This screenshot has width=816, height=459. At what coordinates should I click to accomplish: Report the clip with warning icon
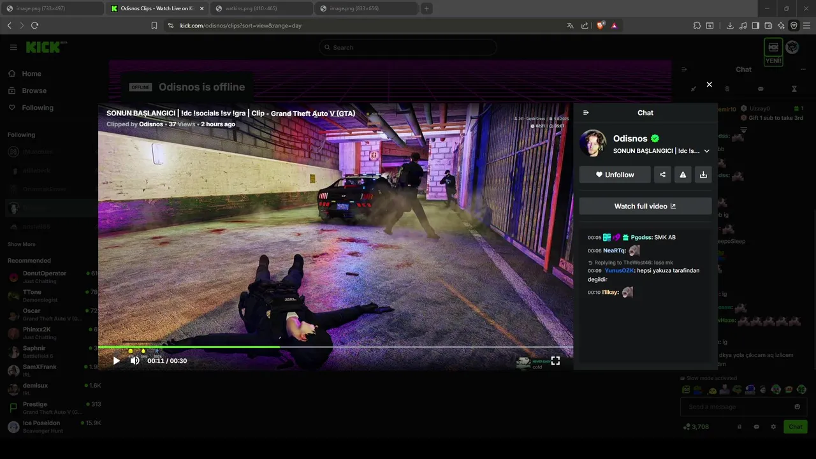(x=683, y=175)
